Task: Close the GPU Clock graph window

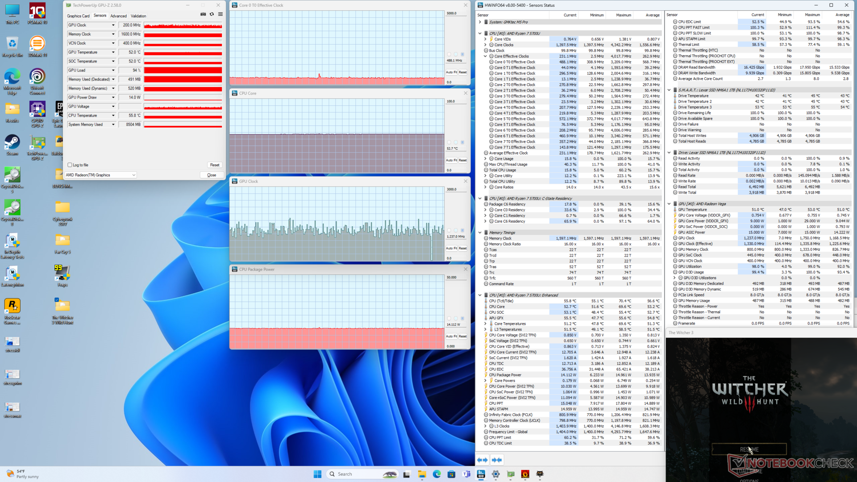Action: pos(466,181)
